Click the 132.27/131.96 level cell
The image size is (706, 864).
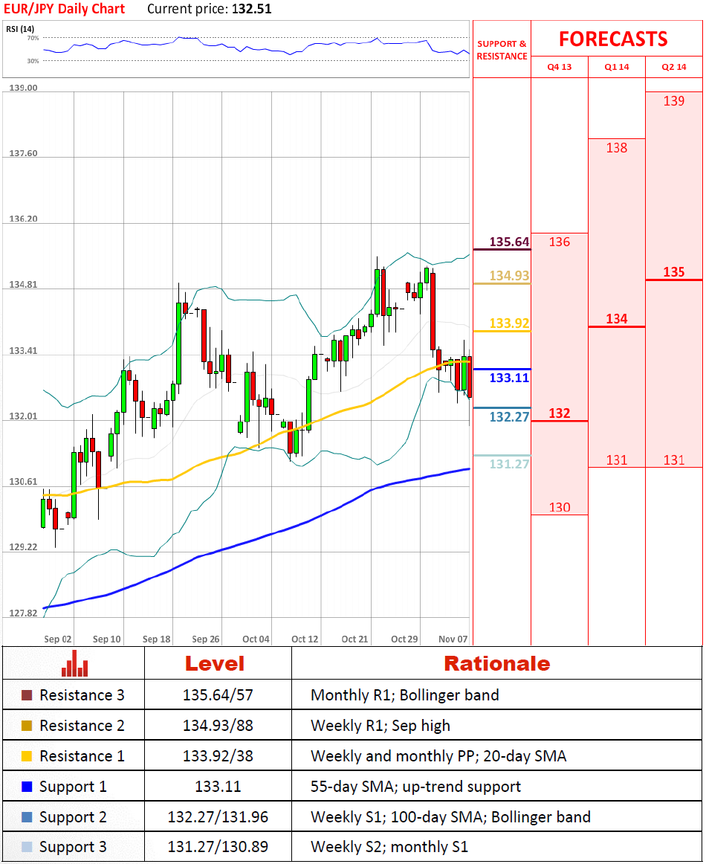tap(218, 816)
